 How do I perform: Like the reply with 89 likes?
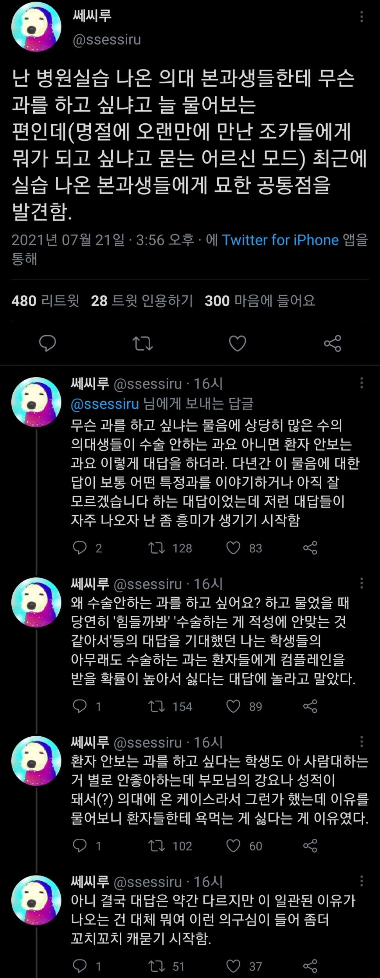click(234, 707)
